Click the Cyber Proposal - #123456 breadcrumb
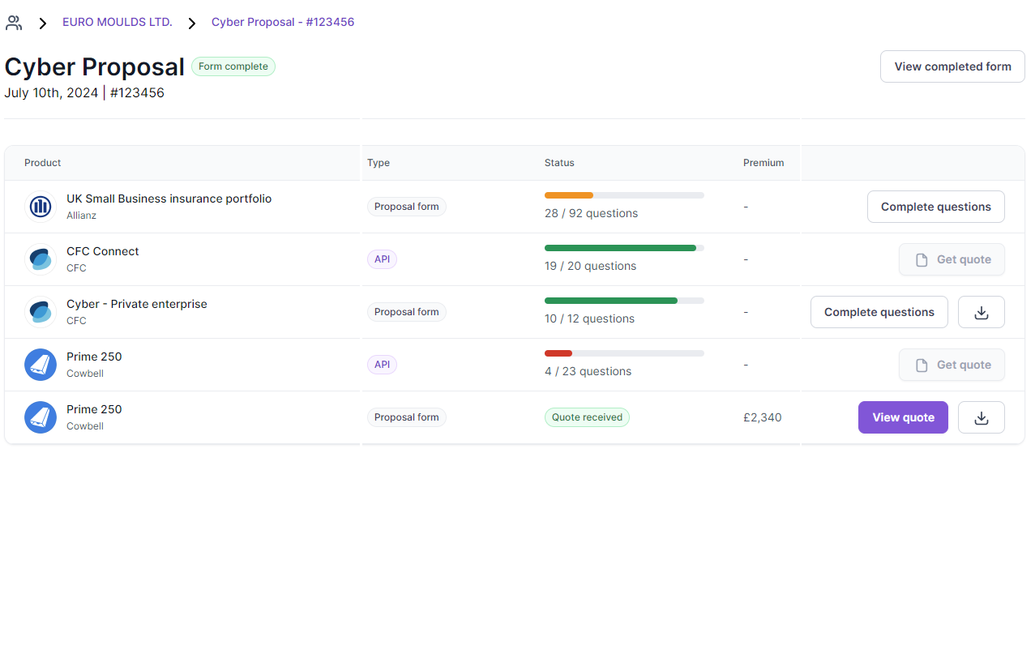1035x671 pixels. point(283,22)
